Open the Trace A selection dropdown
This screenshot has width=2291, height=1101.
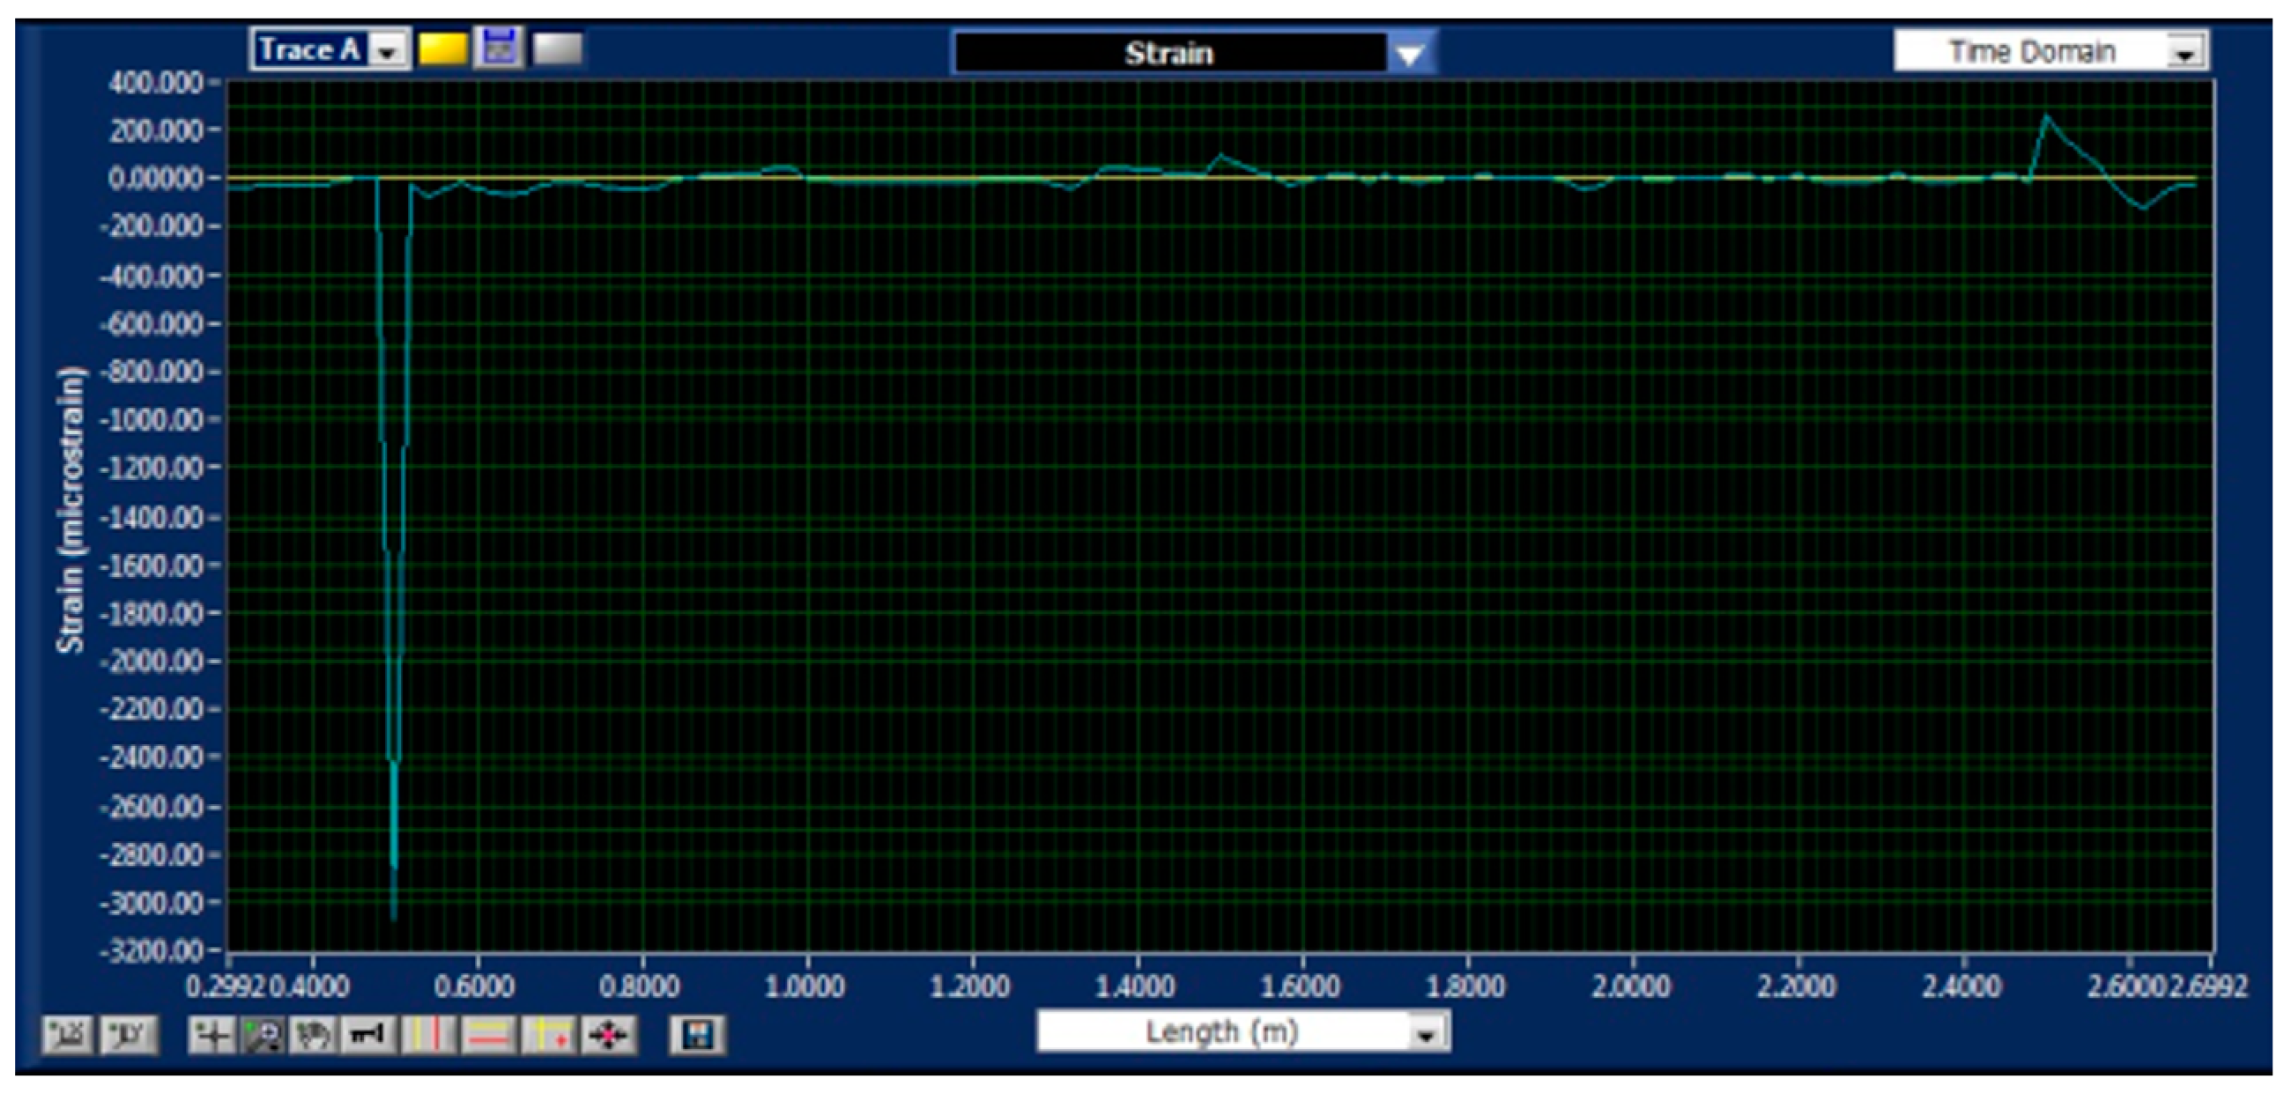(387, 51)
